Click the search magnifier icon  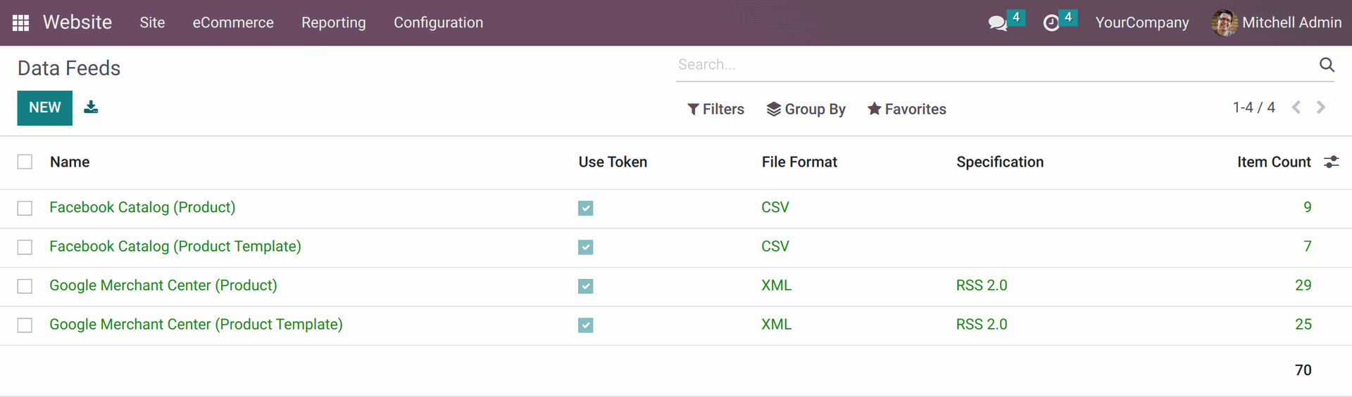(1327, 65)
